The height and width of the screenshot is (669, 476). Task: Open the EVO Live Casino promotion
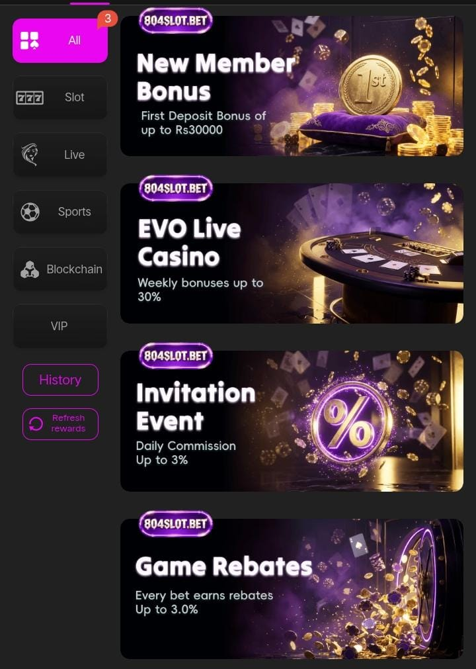click(x=292, y=253)
